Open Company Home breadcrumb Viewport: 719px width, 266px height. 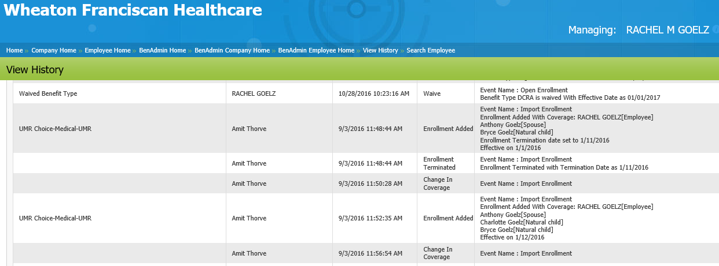[54, 51]
